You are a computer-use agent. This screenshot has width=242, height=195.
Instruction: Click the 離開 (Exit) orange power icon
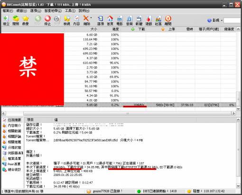[168, 20]
